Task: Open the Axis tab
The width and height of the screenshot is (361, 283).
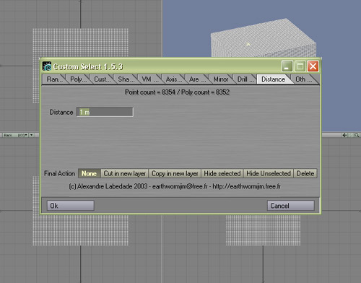Action: click(x=173, y=79)
